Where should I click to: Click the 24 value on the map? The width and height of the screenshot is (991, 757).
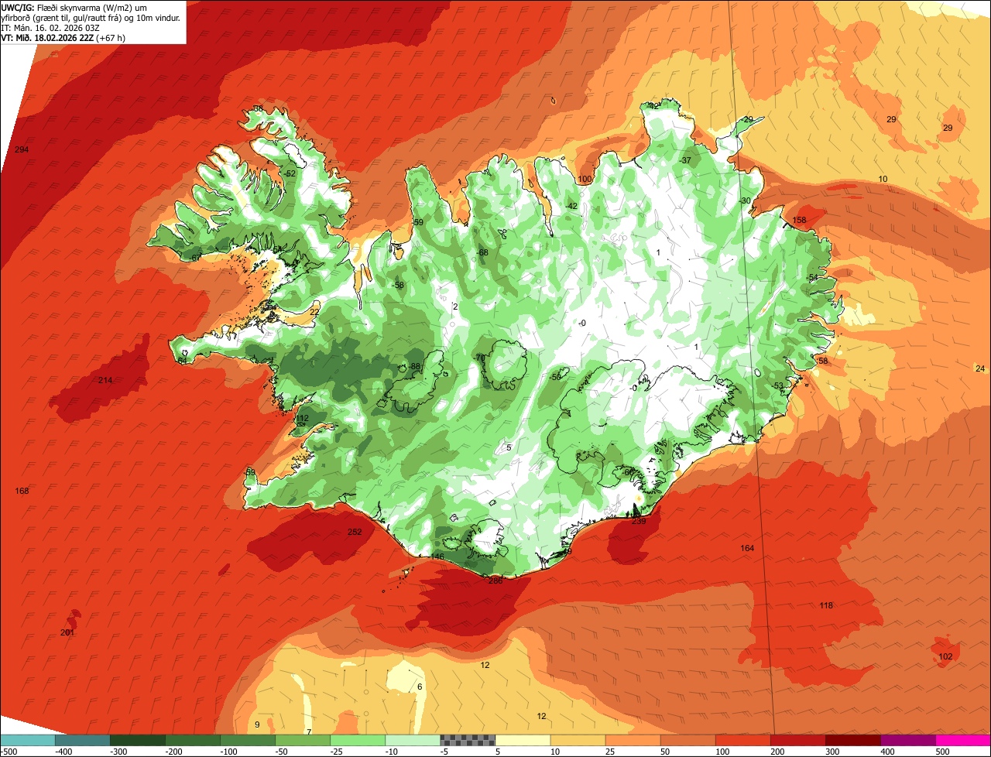pos(980,368)
